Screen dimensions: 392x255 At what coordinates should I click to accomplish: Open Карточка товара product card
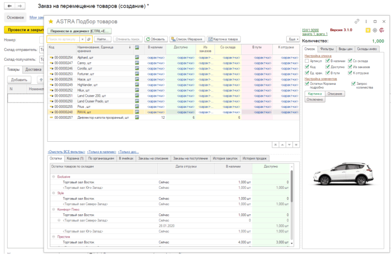point(223,39)
